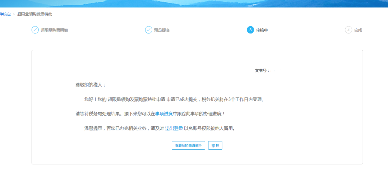Click the checkmark icon for 超限量购票明细 step
This screenshot has width=388, height=172.
coord(35,30)
